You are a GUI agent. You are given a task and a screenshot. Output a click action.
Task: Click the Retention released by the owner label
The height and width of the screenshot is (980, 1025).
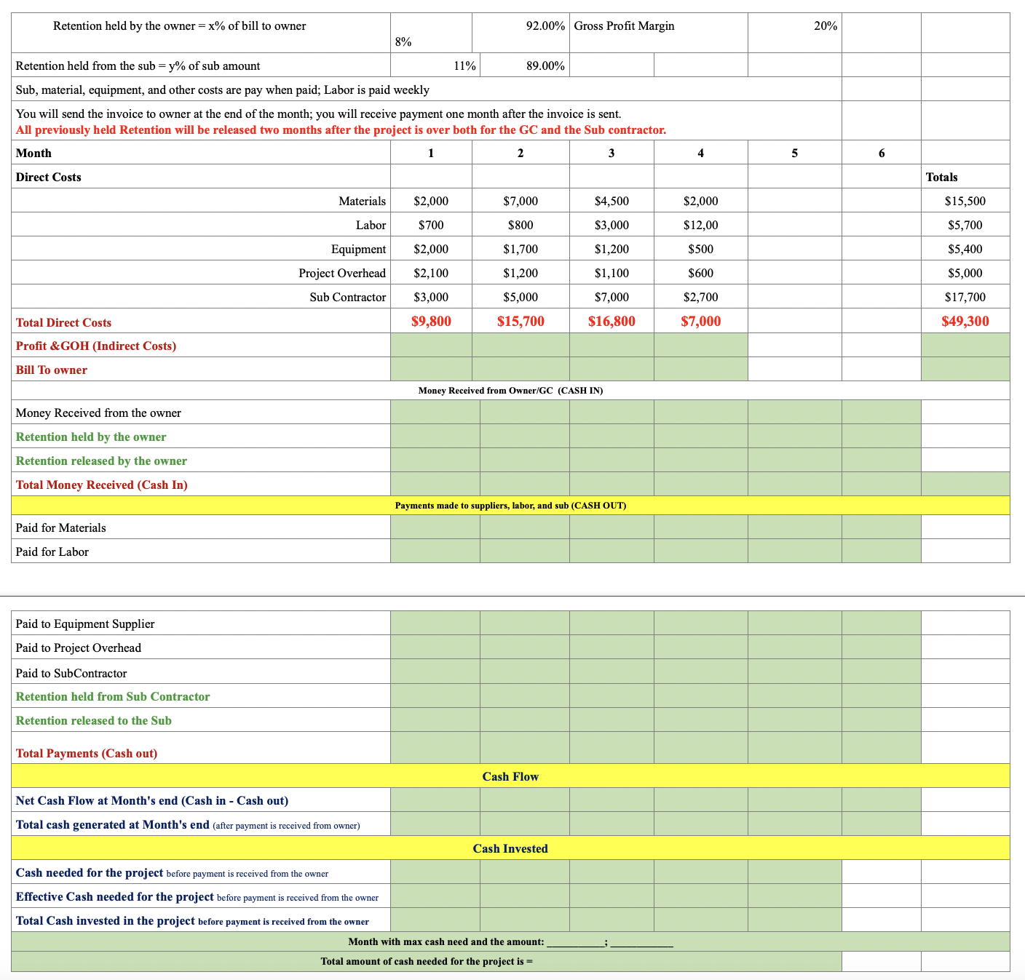(x=101, y=461)
